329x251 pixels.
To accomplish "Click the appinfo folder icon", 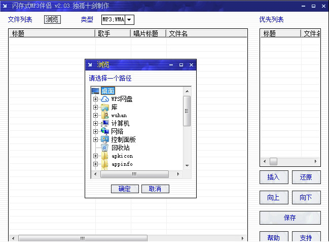I will coord(105,164).
